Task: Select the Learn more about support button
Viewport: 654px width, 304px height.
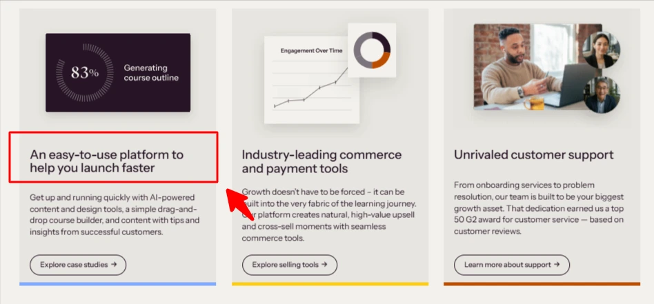Action: click(512, 265)
